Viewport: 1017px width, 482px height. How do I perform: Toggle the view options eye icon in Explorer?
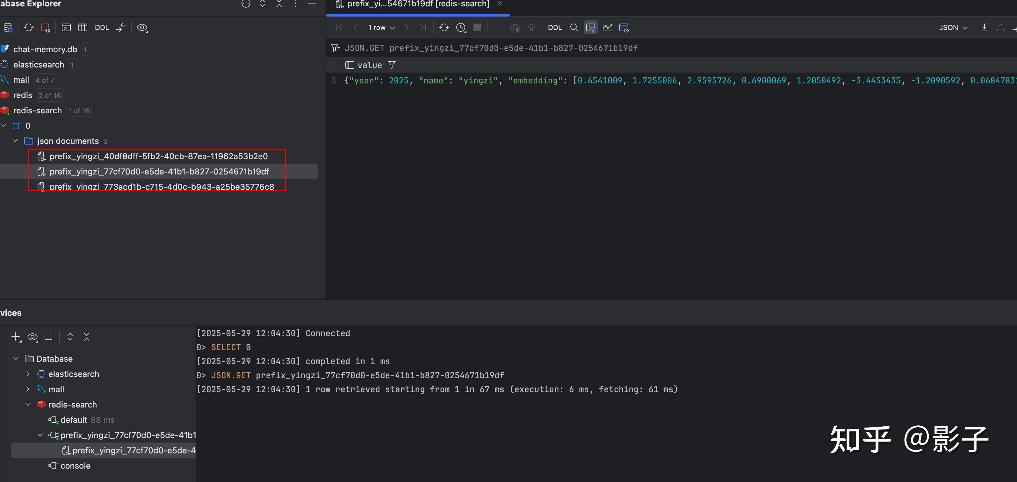click(142, 28)
